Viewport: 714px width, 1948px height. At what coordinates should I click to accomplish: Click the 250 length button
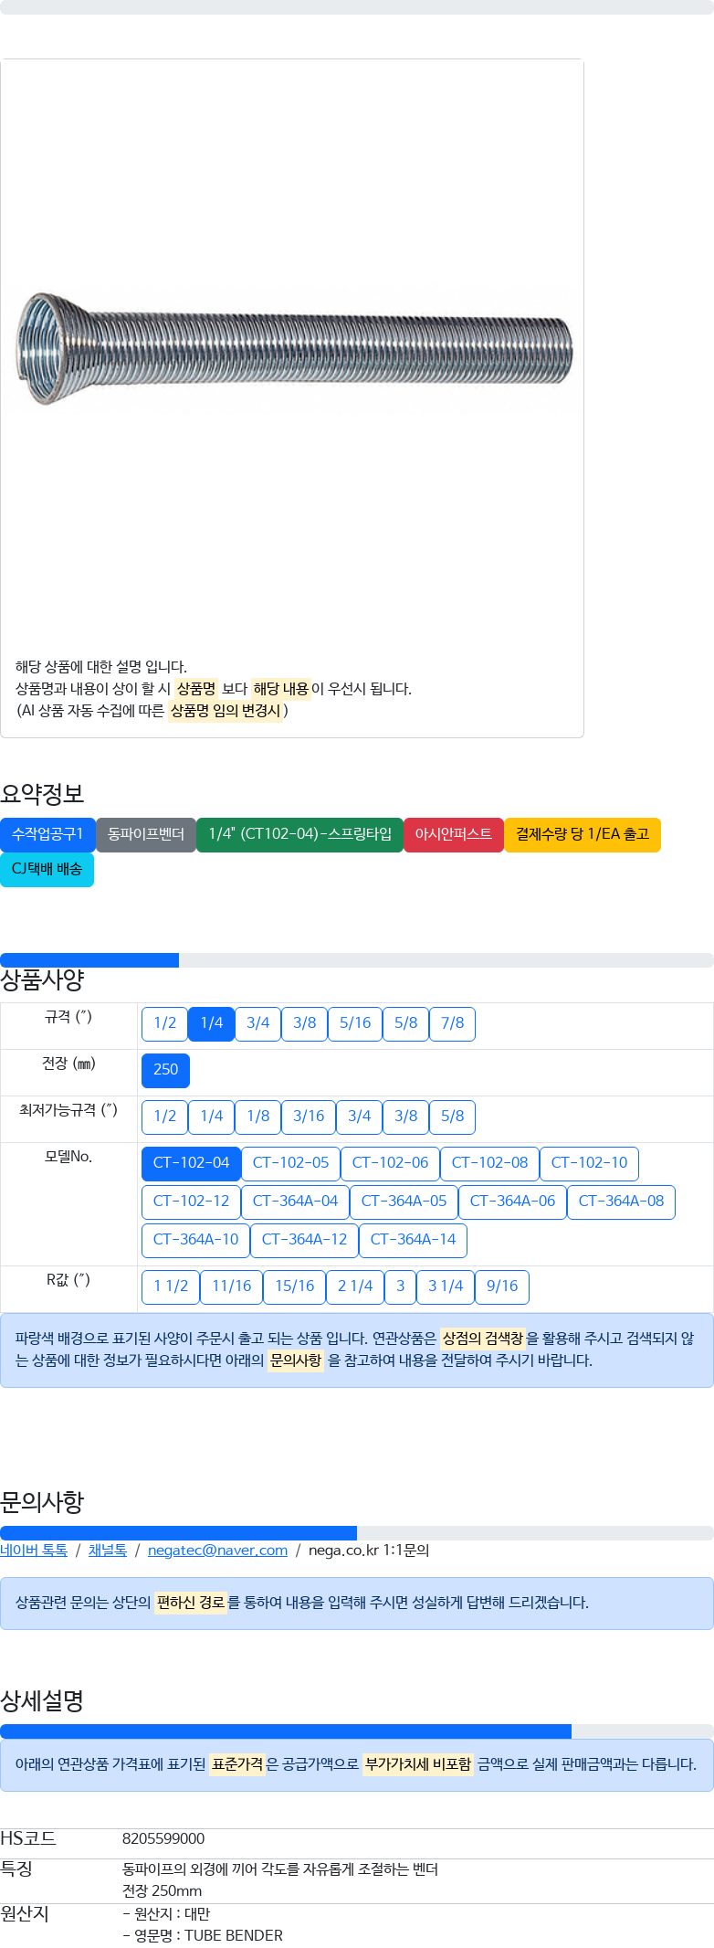165,1070
